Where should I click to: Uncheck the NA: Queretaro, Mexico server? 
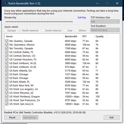[x=7, y=45]
